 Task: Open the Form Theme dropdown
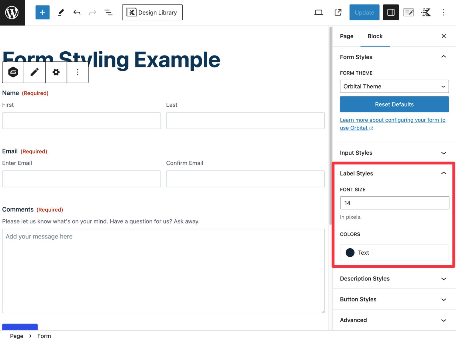pyautogui.click(x=394, y=87)
